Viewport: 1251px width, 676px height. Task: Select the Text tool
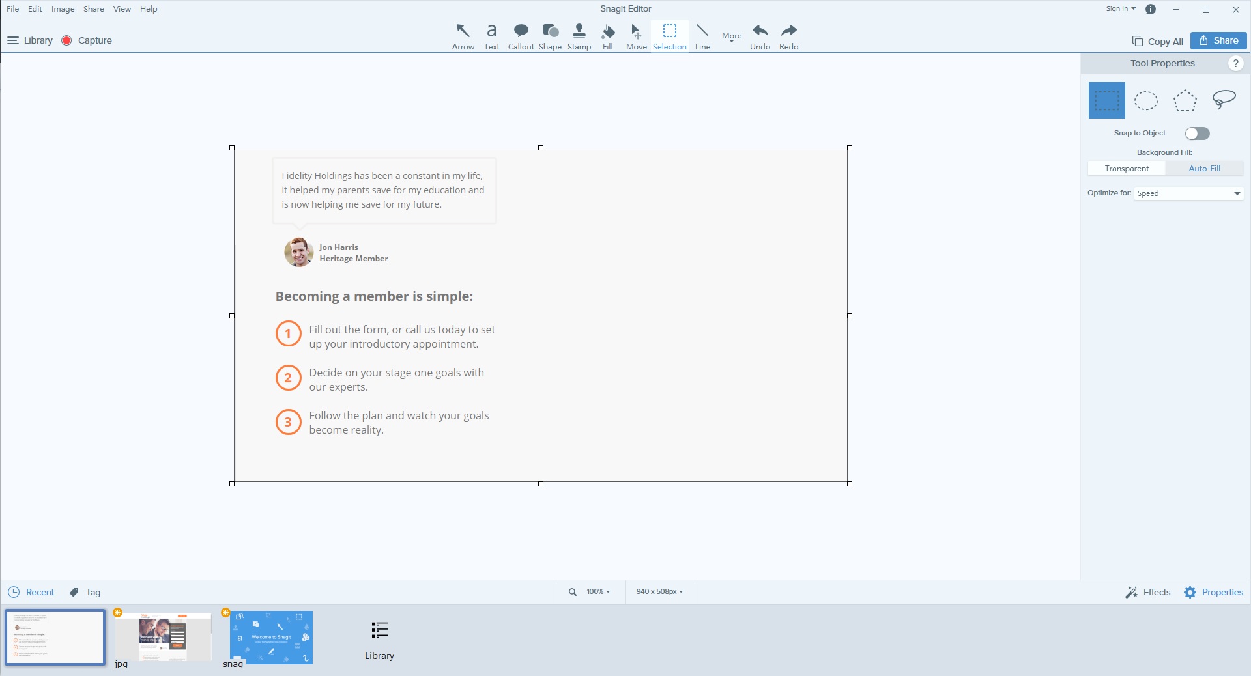[x=491, y=36]
